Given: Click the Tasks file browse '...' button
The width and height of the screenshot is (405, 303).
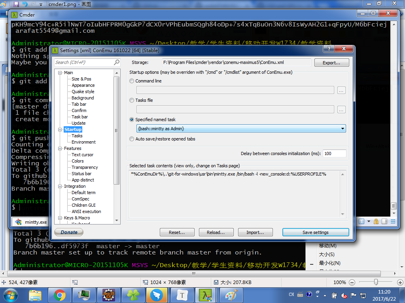Looking at the screenshot, I should coord(341,110).
